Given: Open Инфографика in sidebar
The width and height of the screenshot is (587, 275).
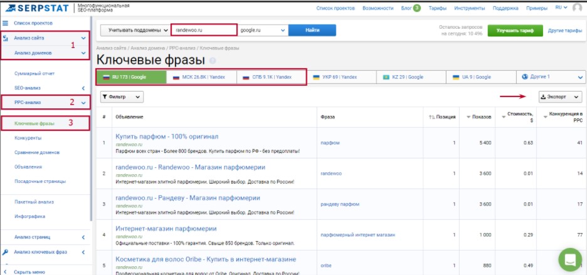Looking at the screenshot, I should pos(29,216).
